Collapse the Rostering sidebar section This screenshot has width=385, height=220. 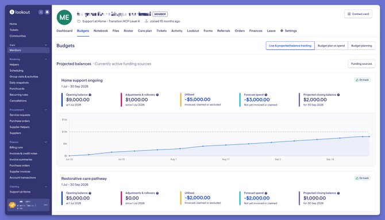pos(45,59)
